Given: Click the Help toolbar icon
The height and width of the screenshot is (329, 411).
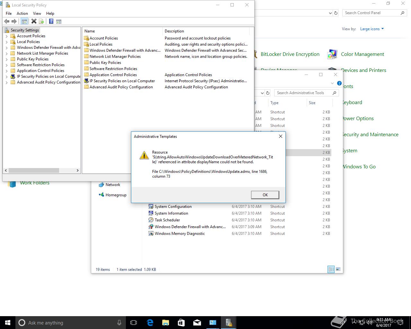Looking at the screenshot, I should click(51, 22).
